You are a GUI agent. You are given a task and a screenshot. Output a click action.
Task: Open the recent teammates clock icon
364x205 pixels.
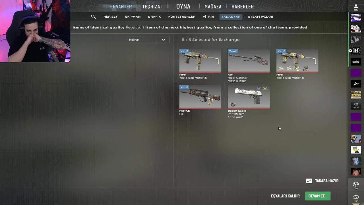pyautogui.click(x=356, y=198)
